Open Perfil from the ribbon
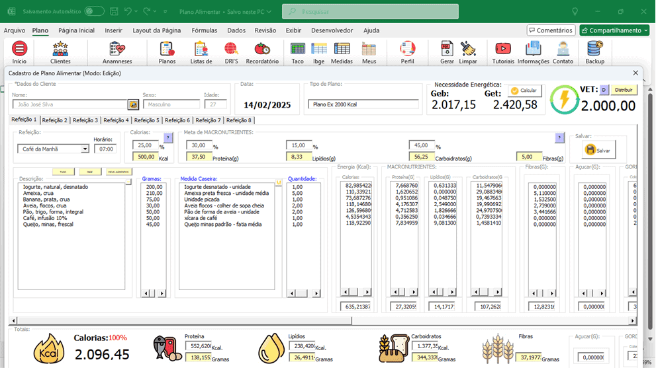This screenshot has width=656, height=368. tap(408, 53)
